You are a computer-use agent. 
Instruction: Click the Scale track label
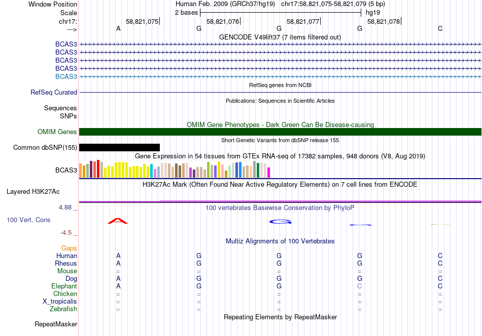tap(68, 13)
